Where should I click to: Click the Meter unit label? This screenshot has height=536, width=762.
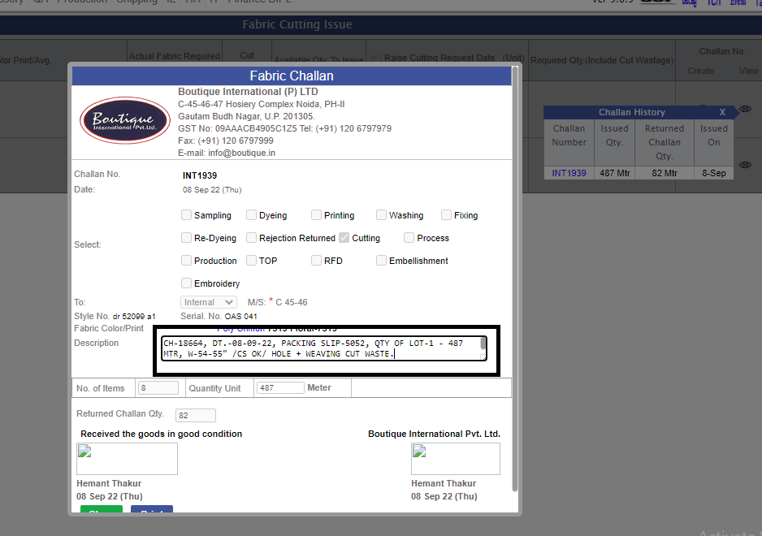pos(319,387)
